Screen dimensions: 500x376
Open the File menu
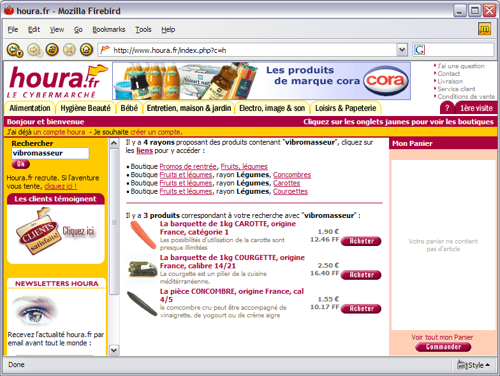point(13,29)
